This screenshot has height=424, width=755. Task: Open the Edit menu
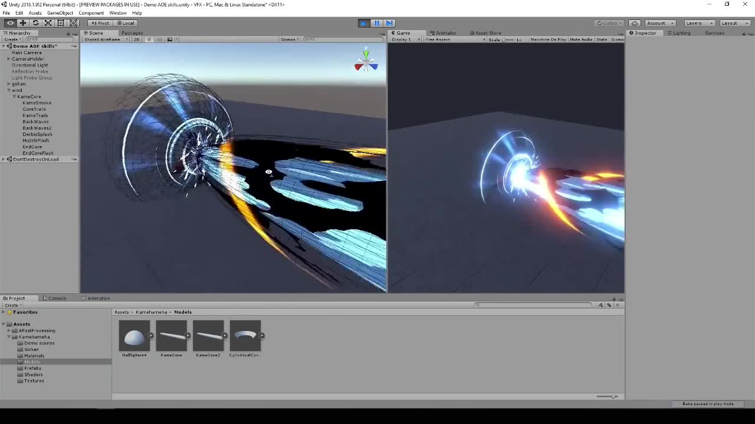pos(19,13)
